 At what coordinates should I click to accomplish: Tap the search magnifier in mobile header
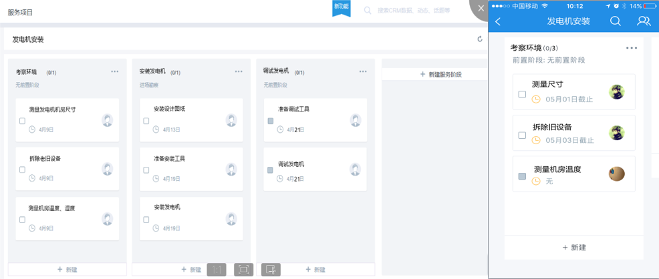[616, 21]
